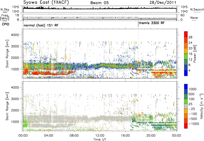204x141 pixels.
Task: Click the "Power [dB]" colorbar title
Action: [x=195, y=54]
